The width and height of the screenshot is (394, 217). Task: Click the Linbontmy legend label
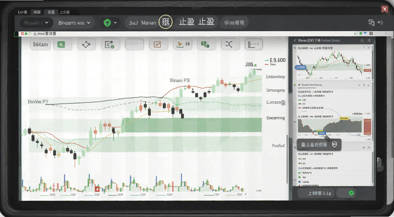tap(275, 76)
